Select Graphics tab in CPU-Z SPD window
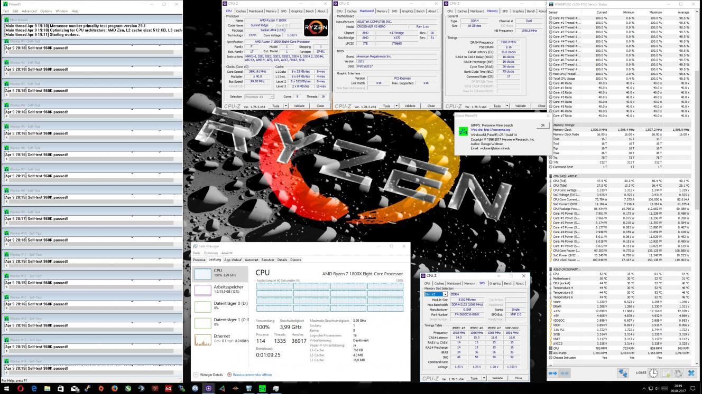Image resolution: width=702 pixels, height=394 pixels. (x=495, y=283)
